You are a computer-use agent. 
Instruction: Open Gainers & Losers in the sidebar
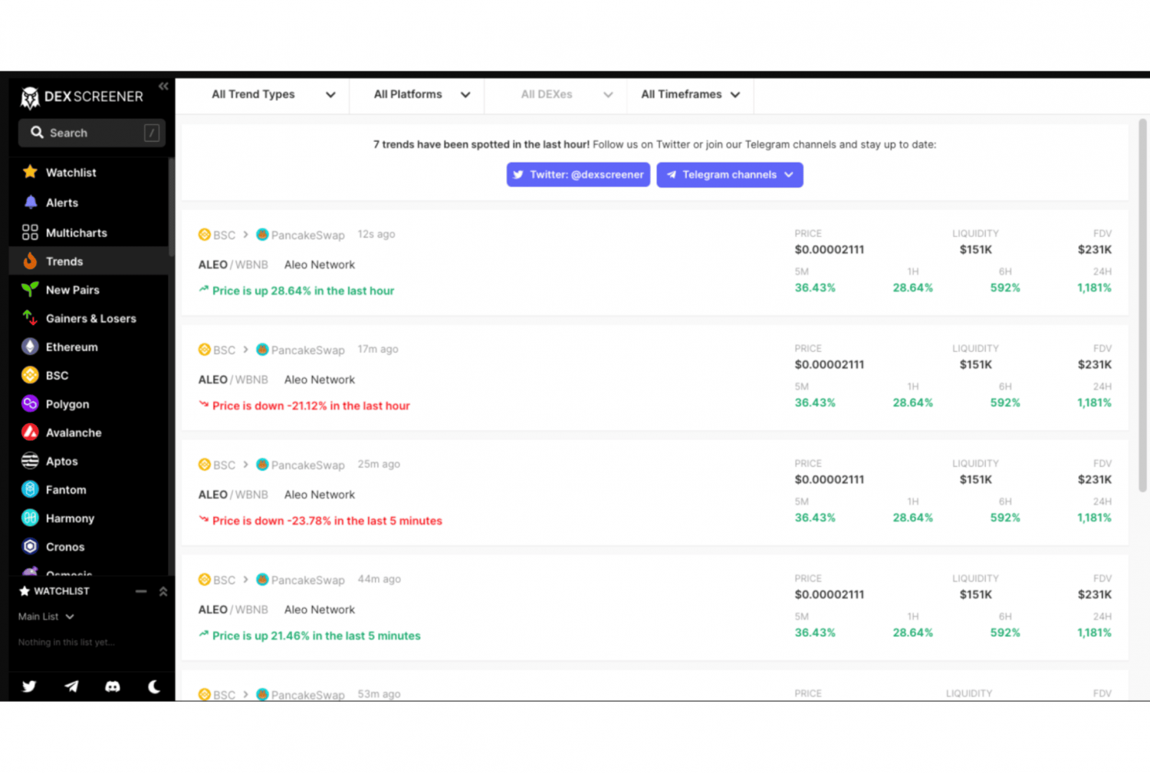pos(90,318)
